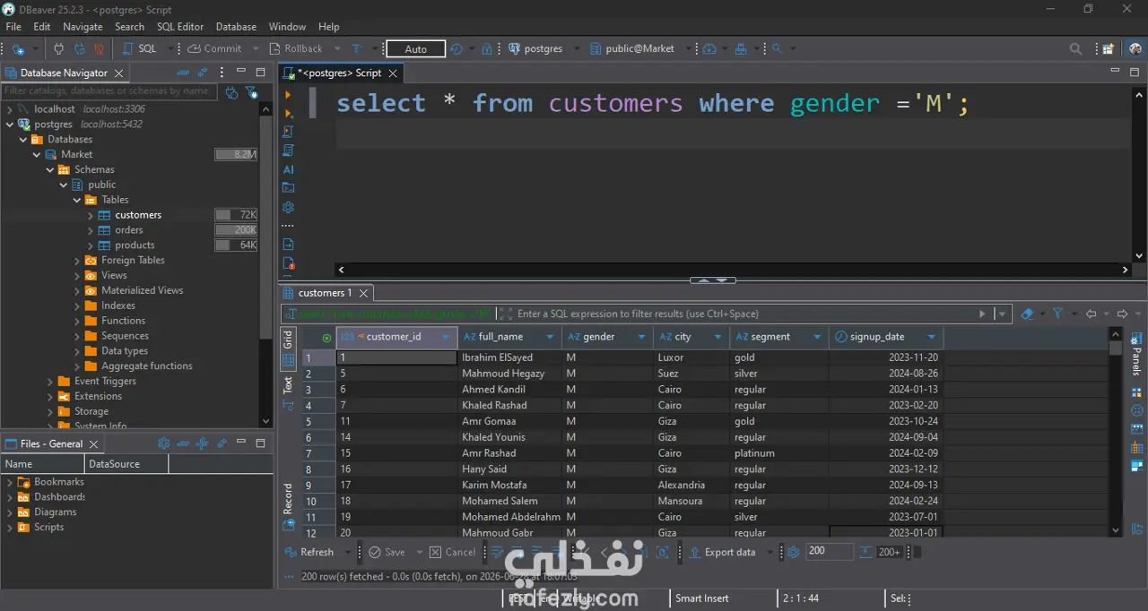Click the Export data button
1148x611 pixels.
[723, 553]
